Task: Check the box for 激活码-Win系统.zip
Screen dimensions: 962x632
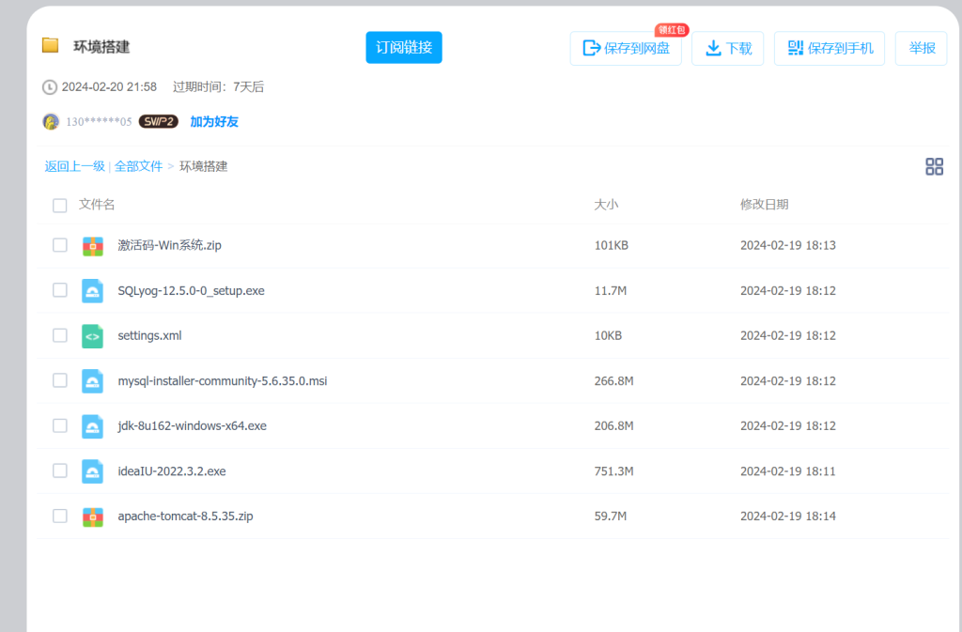Action: click(59, 245)
